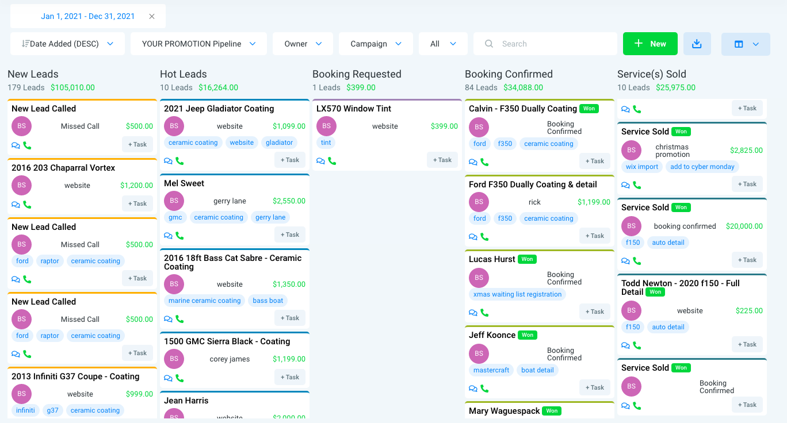
Task: Open conversation for Ford F350 Dually Coating & detail
Action: pos(473,237)
